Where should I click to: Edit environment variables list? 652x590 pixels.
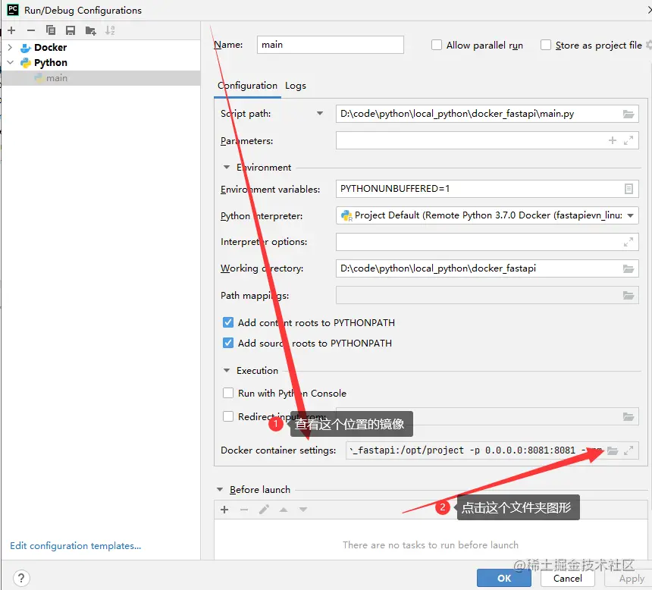pos(628,189)
